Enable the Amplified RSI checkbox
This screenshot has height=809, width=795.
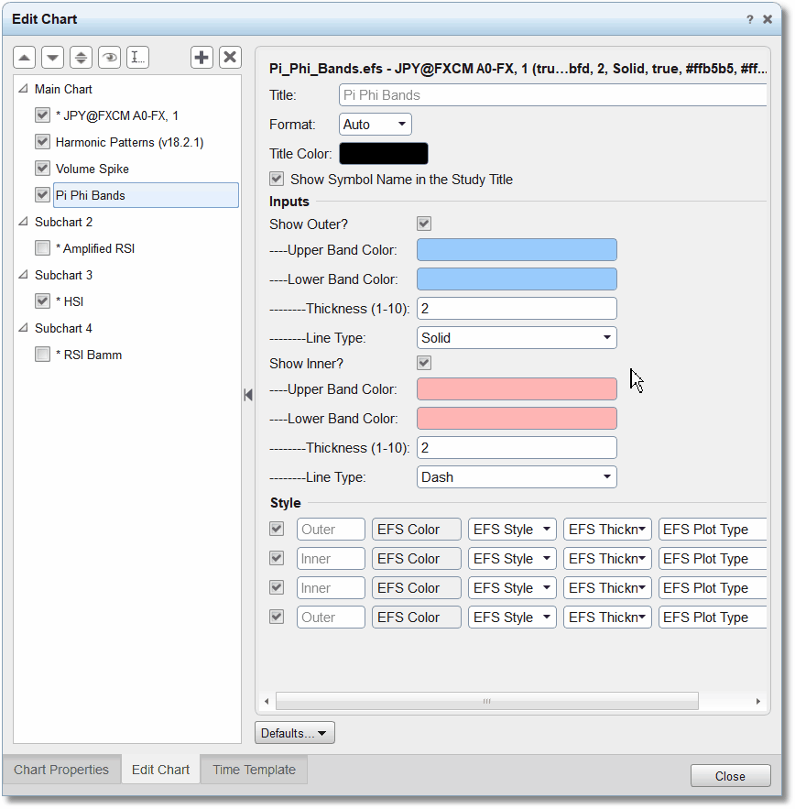tap(42, 247)
